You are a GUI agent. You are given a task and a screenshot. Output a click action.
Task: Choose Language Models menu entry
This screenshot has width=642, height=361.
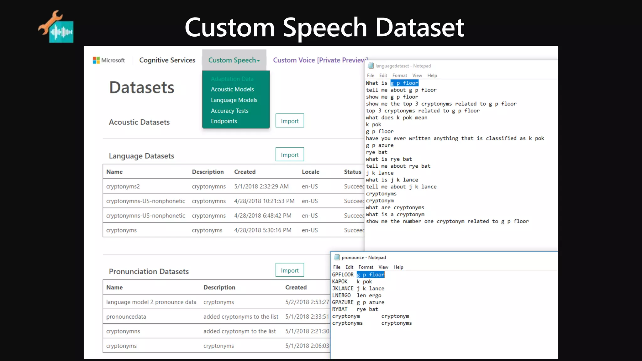pyautogui.click(x=234, y=100)
